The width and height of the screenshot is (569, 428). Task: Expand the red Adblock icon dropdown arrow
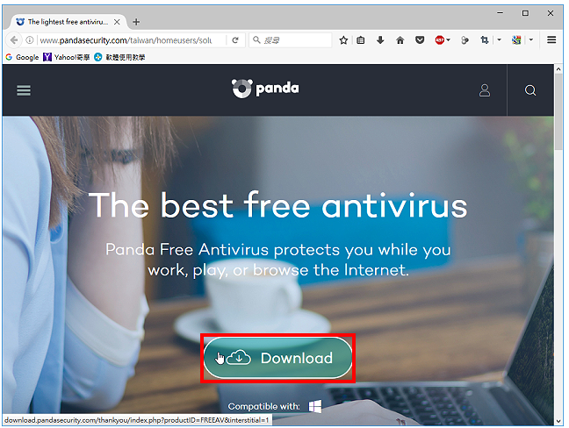[x=449, y=39]
